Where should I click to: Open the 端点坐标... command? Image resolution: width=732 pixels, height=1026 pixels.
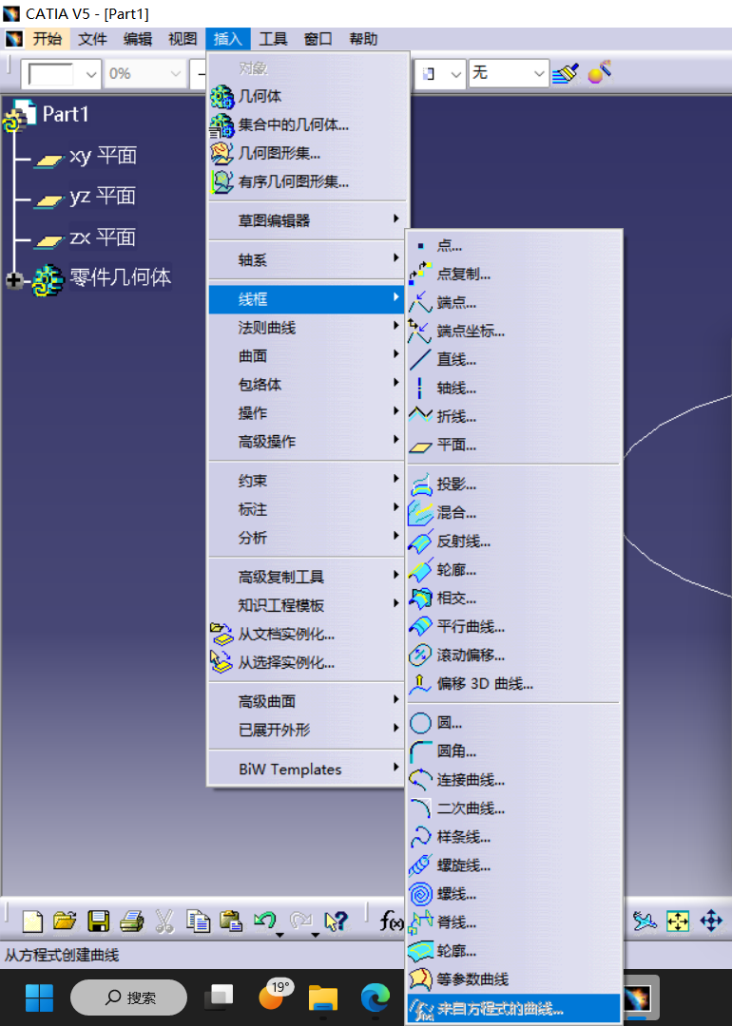tap(513, 332)
